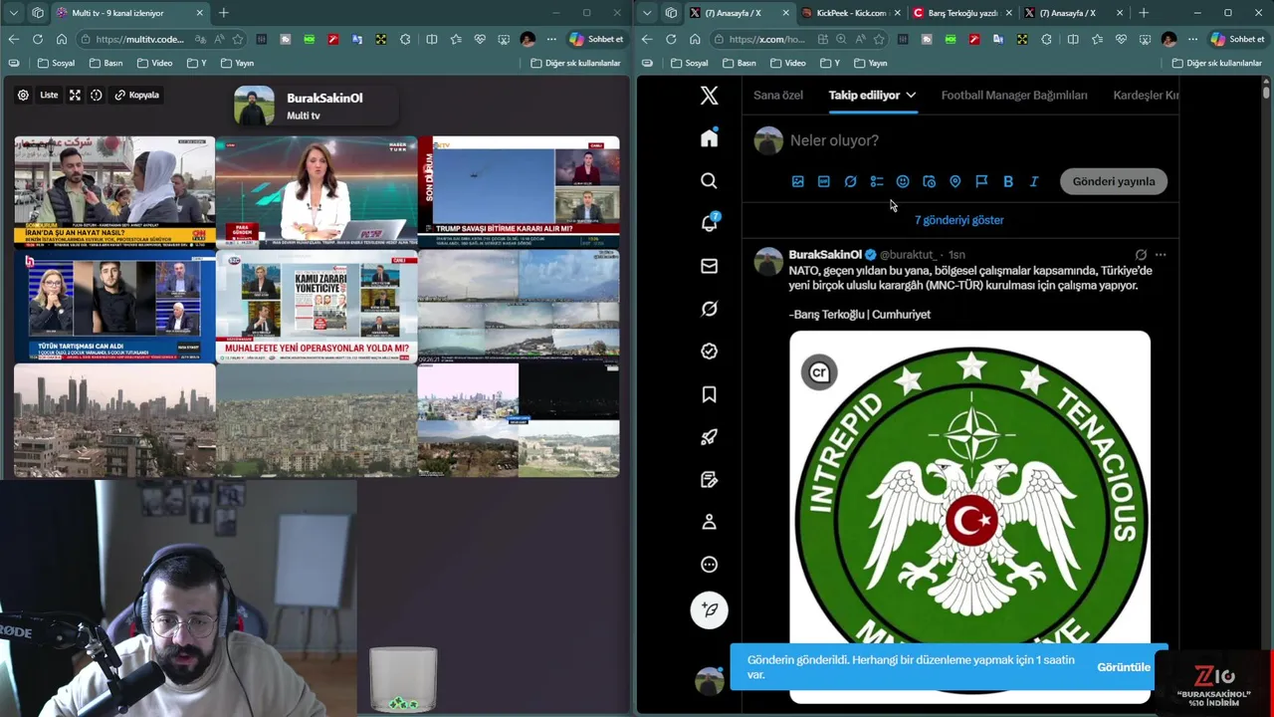Screen dimensions: 1274x717
Task: Open the account avatar in X sidebar
Action: point(709,680)
